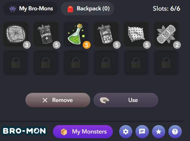Select the frog bandage item
This screenshot has width=190, height=141.
click(166, 34)
